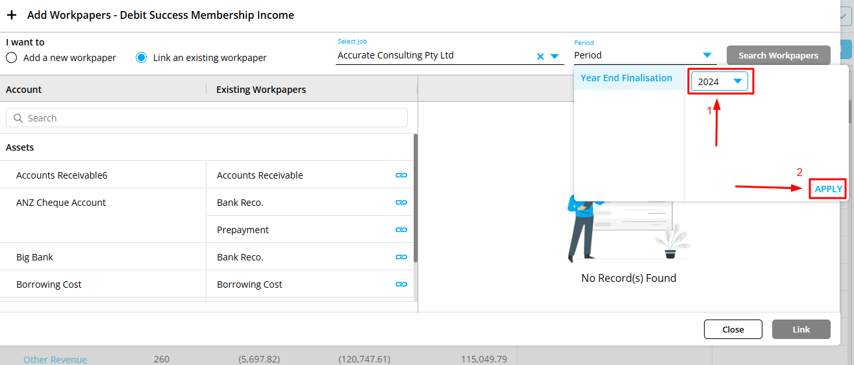Click the Link button at bottom
This screenshot has width=854, height=365.
pyautogui.click(x=801, y=329)
